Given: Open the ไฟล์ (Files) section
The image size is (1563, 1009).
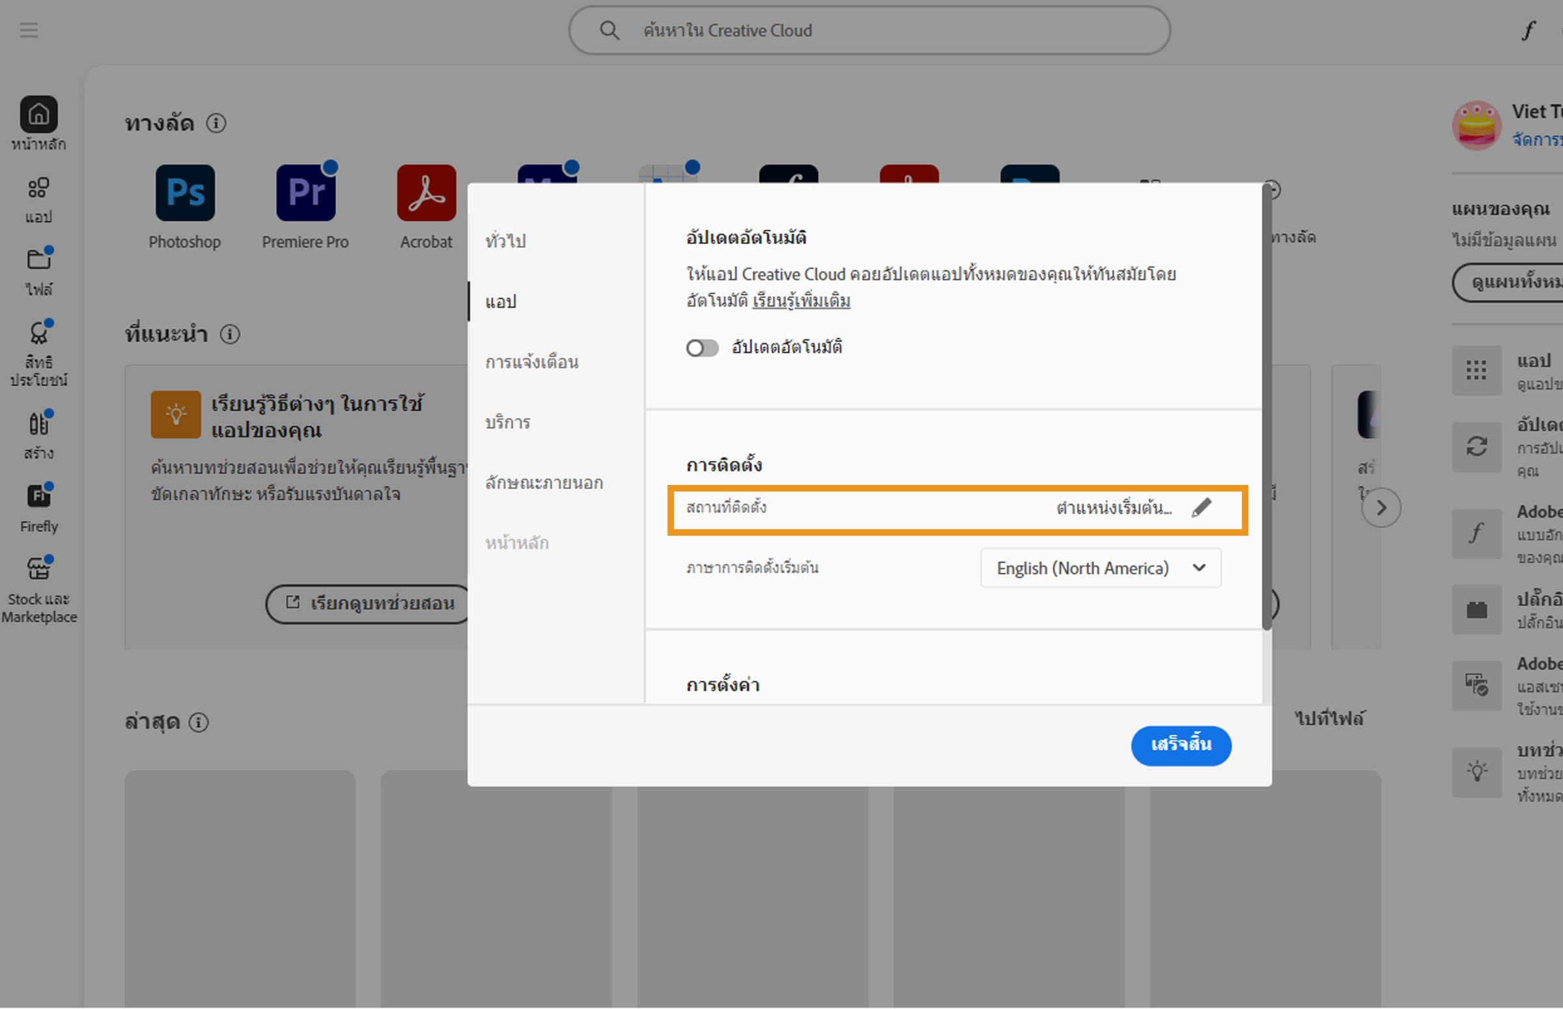Looking at the screenshot, I should tap(38, 269).
